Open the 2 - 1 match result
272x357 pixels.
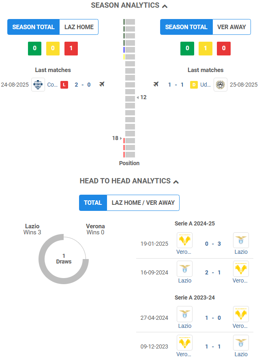click(x=213, y=272)
